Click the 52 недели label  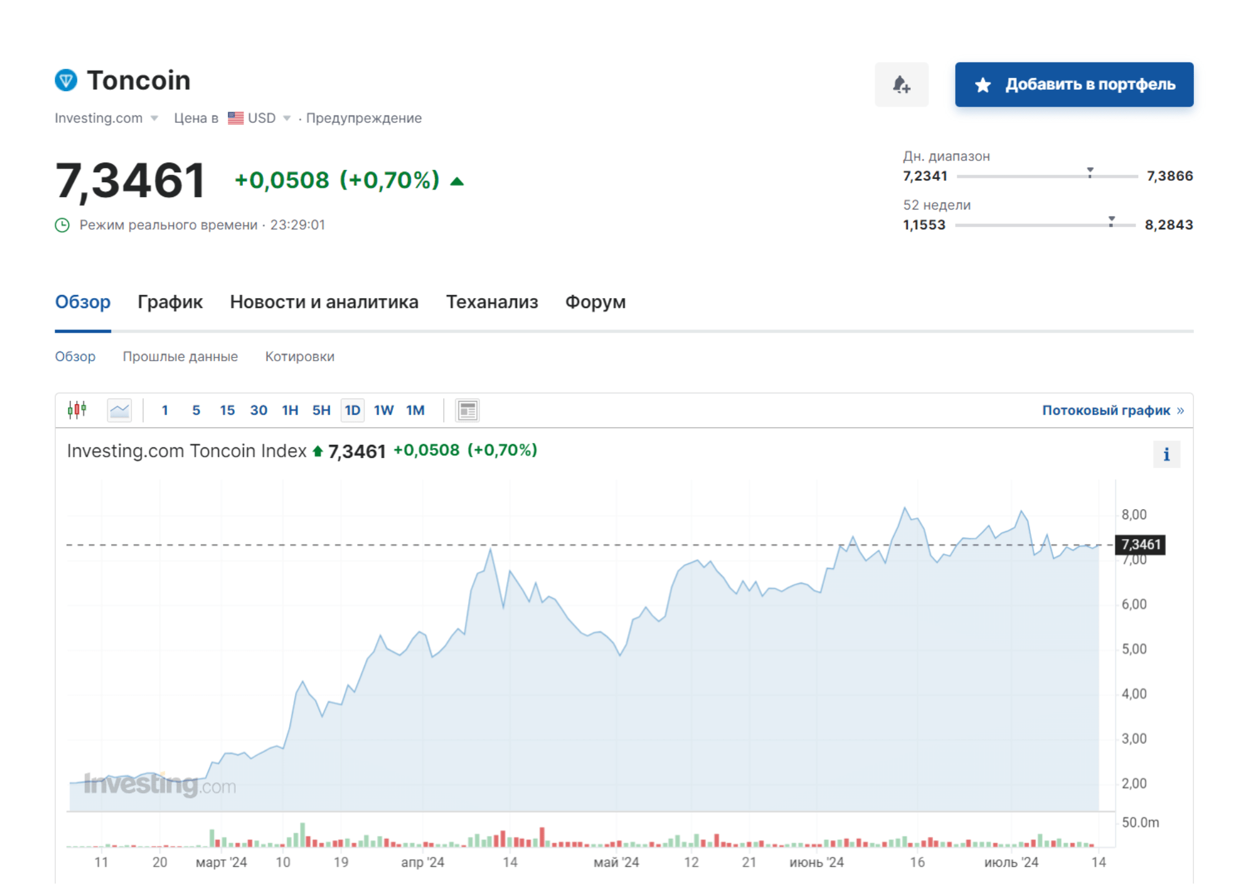tap(936, 205)
